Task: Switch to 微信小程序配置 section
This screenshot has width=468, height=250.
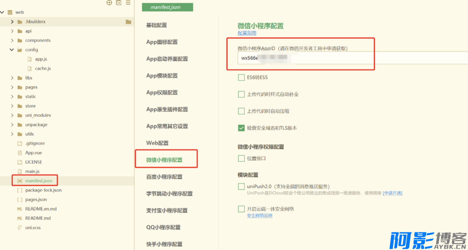Action: 164,160
